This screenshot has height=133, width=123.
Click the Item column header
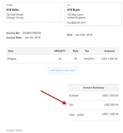click(11, 51)
